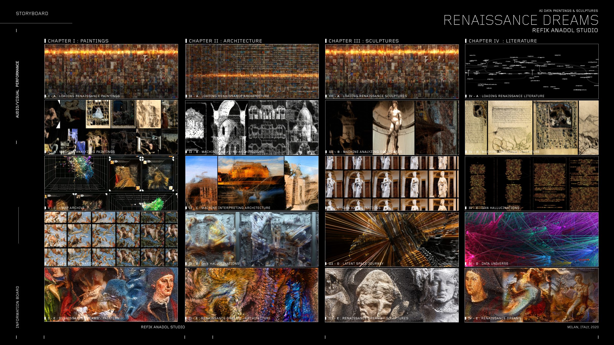Click the 'Chapter II : Architecture' heading
This screenshot has height=345, width=614.
point(225,41)
